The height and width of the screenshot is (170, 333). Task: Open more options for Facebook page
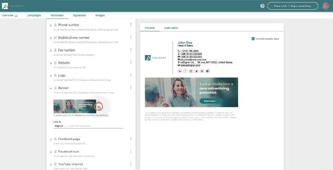(131, 139)
